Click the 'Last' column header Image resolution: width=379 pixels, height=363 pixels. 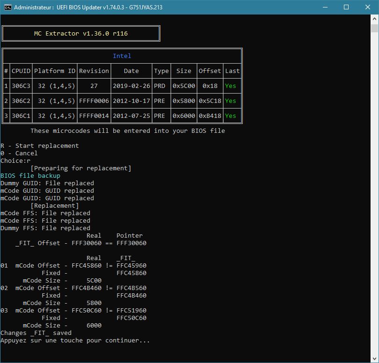pos(232,71)
